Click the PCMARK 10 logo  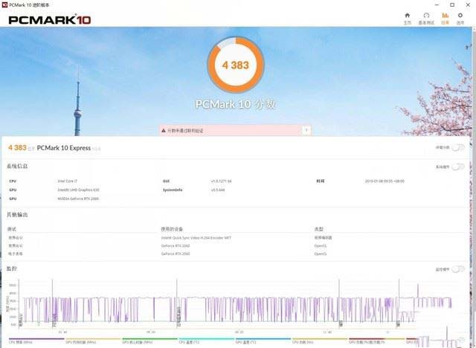50,20
